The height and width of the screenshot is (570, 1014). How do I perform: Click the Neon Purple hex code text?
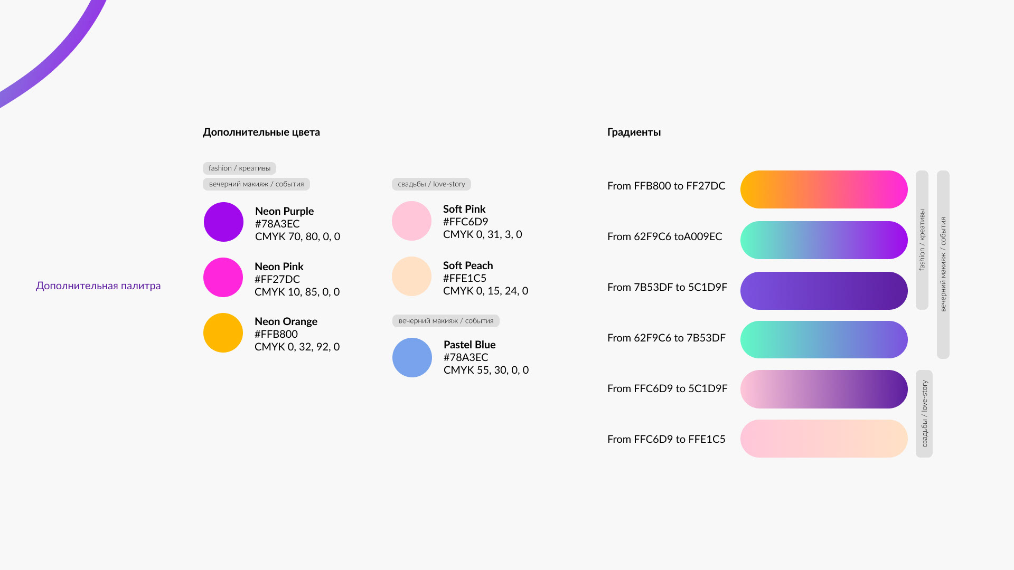point(277,224)
